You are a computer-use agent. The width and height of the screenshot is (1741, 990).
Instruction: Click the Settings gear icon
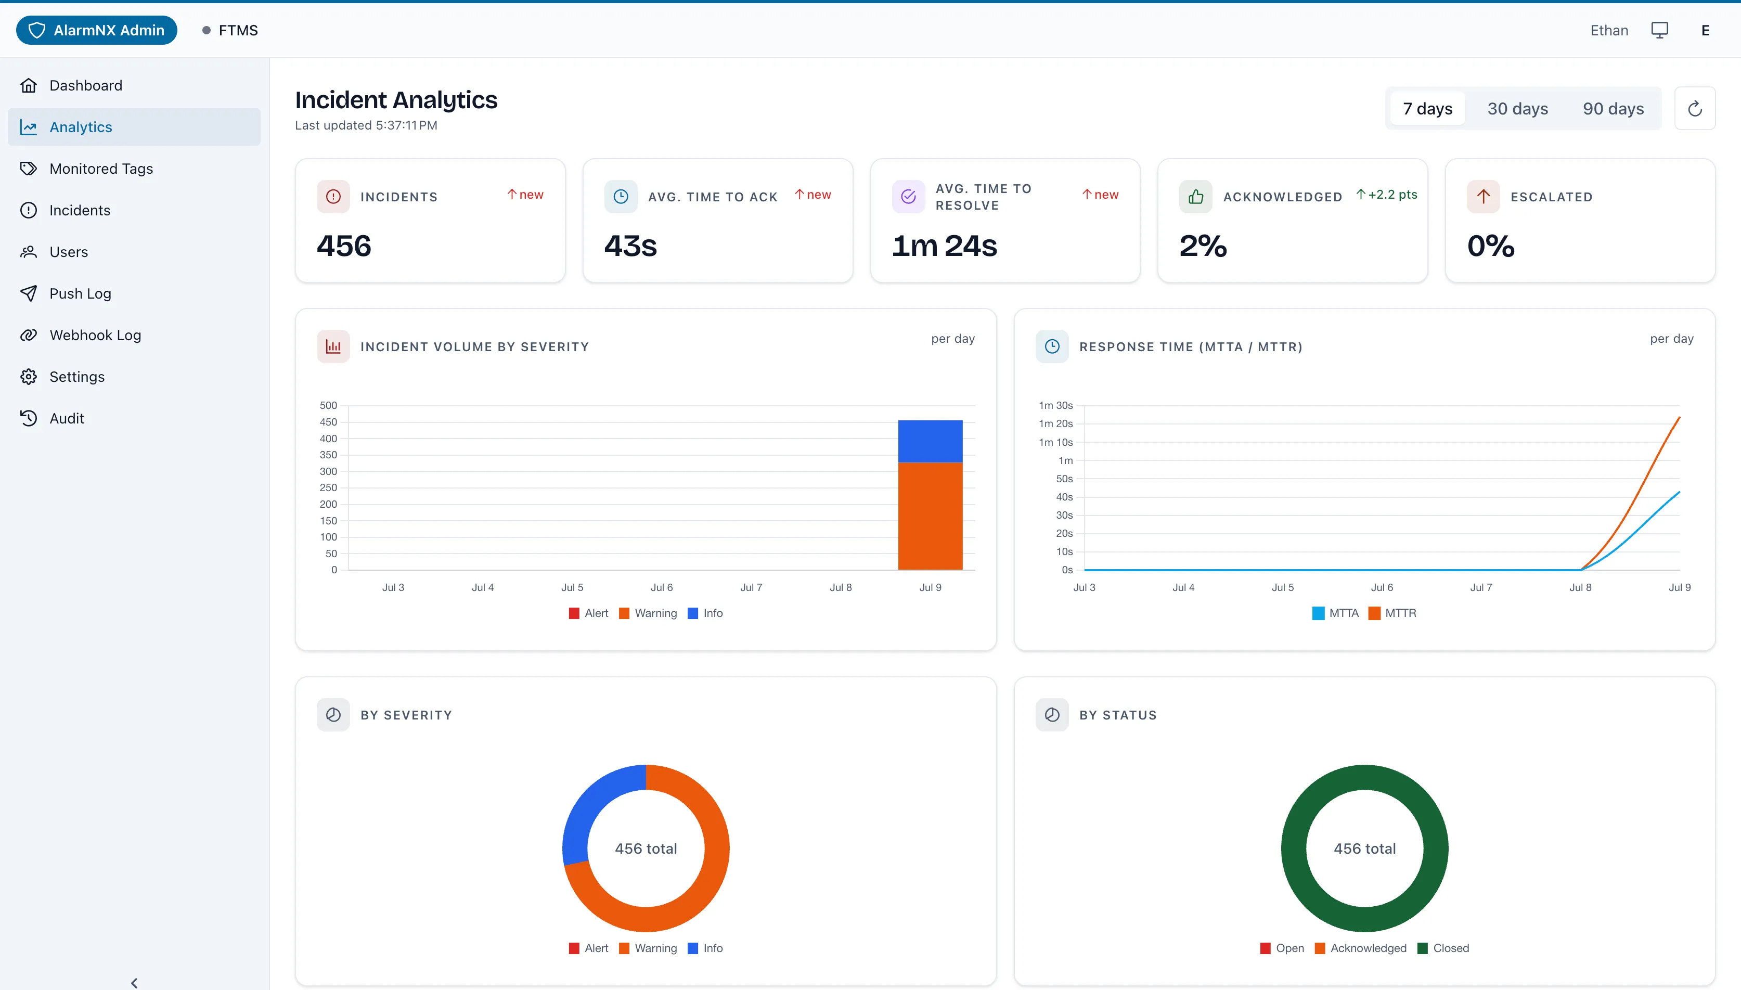click(29, 377)
